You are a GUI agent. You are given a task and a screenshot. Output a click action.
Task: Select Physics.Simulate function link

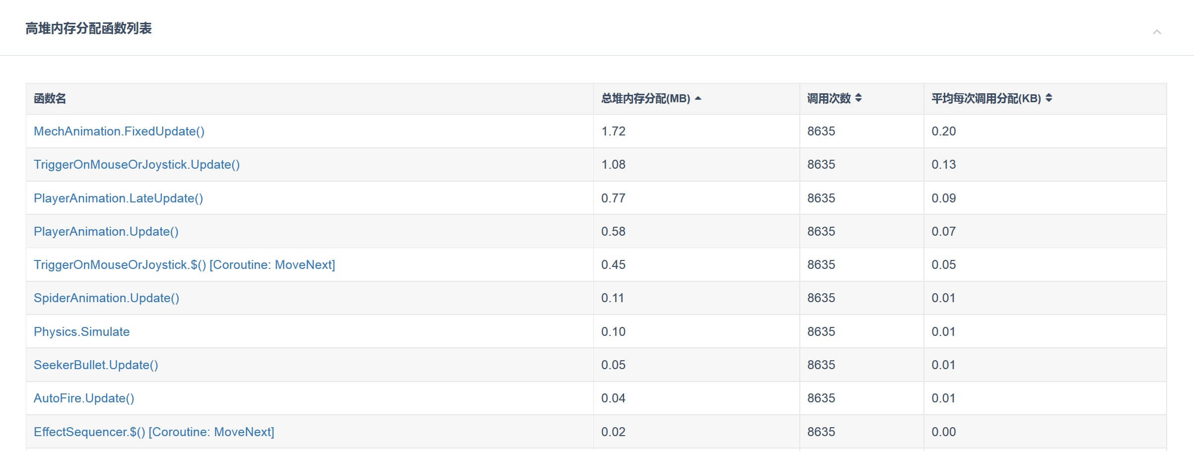coord(81,332)
